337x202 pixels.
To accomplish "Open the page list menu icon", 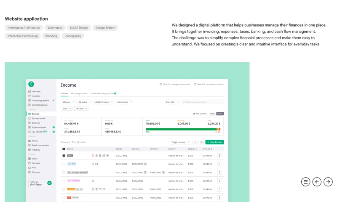I will [305, 182].
